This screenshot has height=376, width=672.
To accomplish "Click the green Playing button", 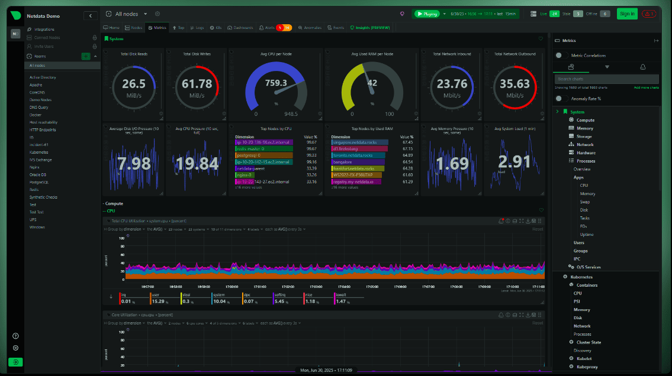I will [427, 14].
